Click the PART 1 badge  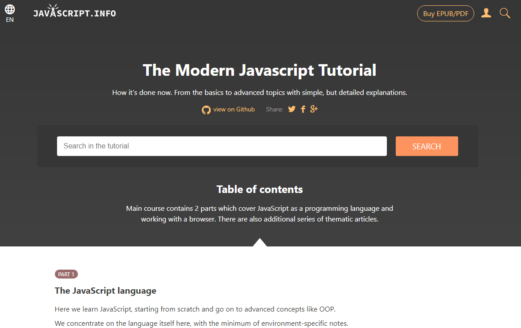click(x=66, y=274)
